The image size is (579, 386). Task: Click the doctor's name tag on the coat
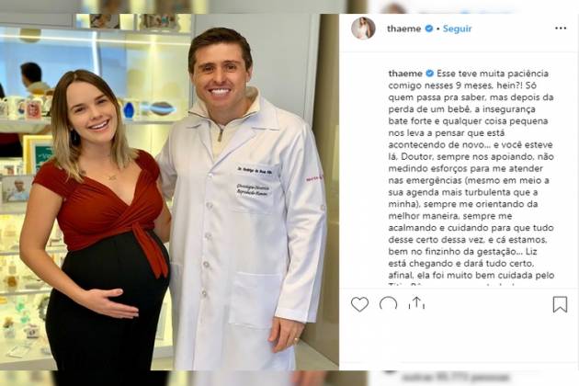click(255, 171)
